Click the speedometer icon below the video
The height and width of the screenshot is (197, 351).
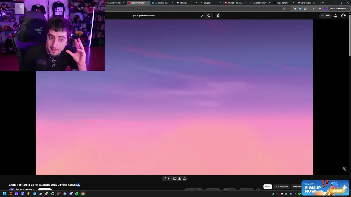[x=179, y=178]
